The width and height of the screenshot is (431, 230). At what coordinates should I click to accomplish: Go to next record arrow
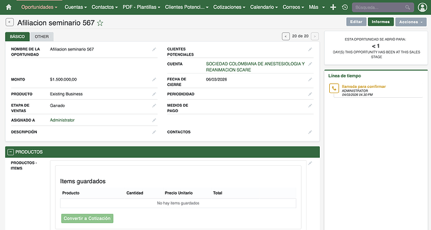[x=315, y=36]
